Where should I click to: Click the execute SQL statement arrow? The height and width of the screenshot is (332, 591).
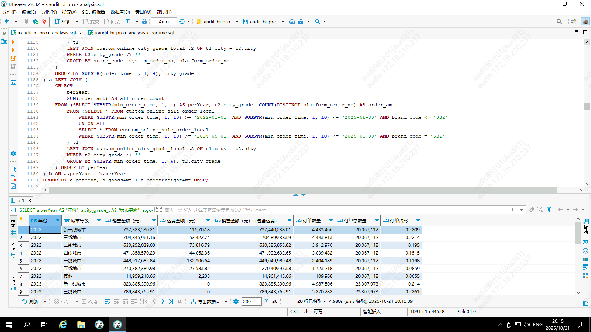[x=13, y=42]
